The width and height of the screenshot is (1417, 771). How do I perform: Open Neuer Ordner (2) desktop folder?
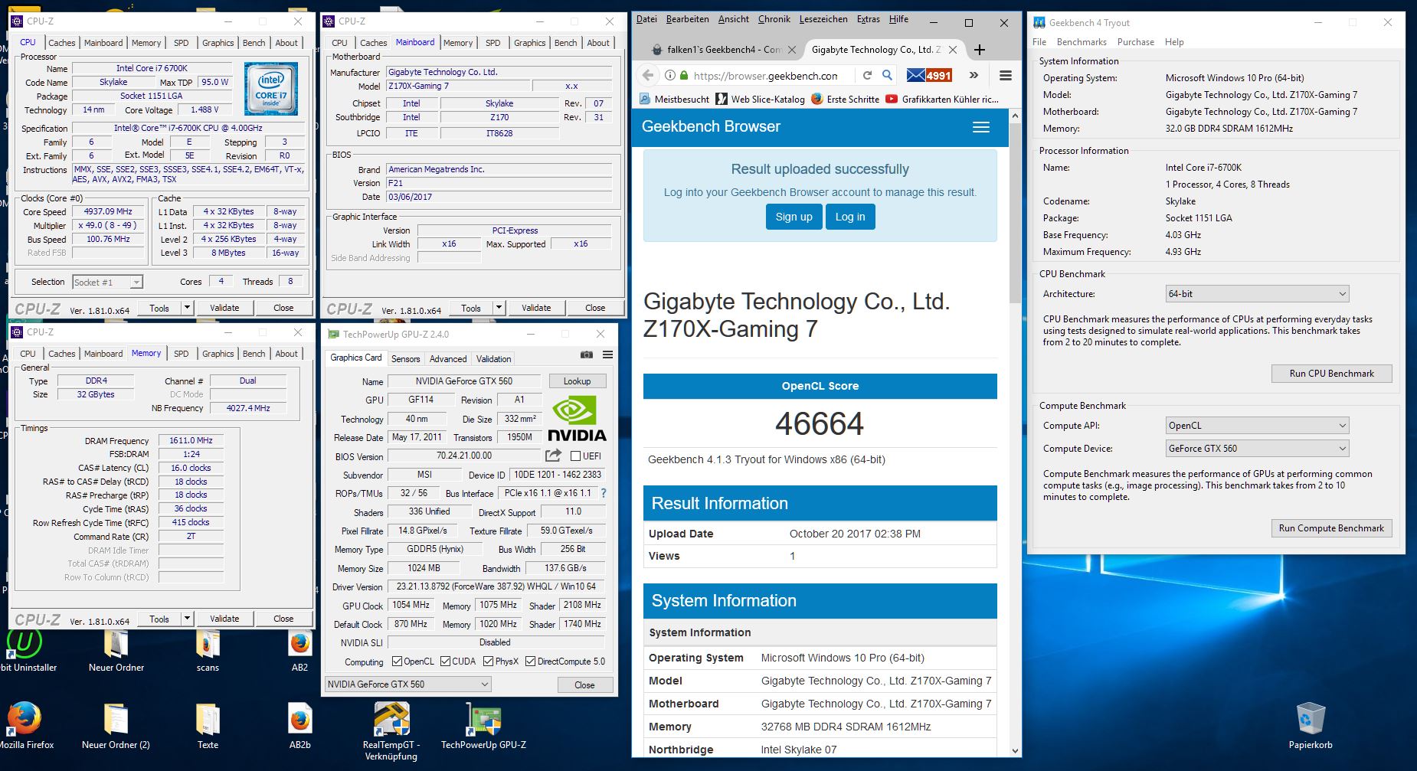pos(116,725)
